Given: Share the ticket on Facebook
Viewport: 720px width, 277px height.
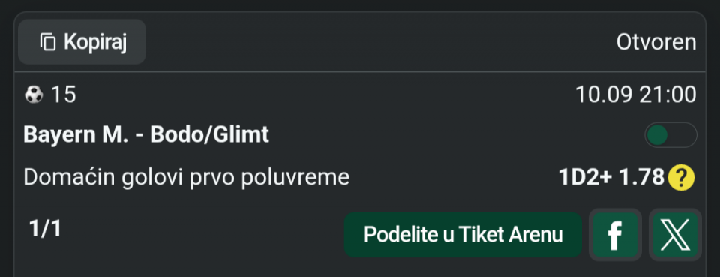Looking at the screenshot, I should pos(615,235).
